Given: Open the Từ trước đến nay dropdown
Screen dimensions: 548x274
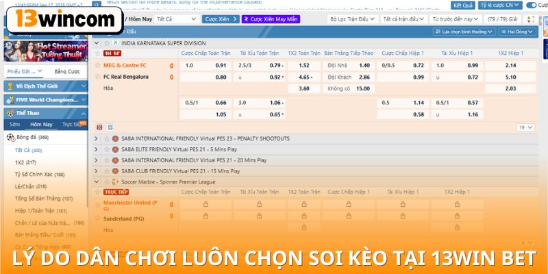Looking at the screenshot, I should tap(456, 19).
